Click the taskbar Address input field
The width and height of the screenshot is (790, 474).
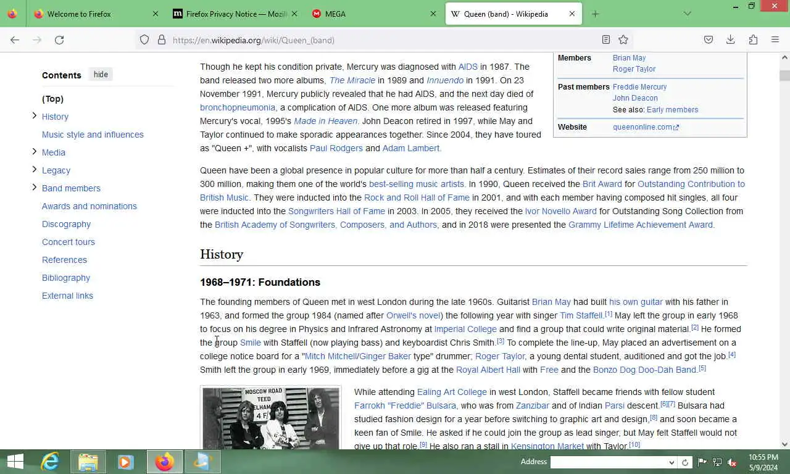tap(609, 462)
